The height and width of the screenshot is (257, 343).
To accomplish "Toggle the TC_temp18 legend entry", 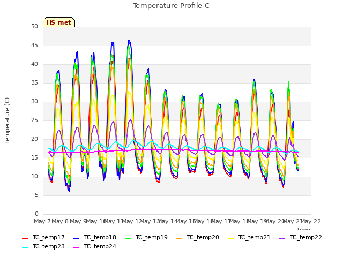I will point(95,238).
